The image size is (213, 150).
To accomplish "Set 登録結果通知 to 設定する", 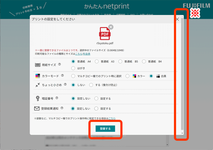I will (96, 108).
